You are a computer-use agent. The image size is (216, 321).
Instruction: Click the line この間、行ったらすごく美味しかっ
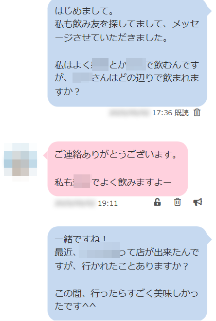[x=127, y=293]
